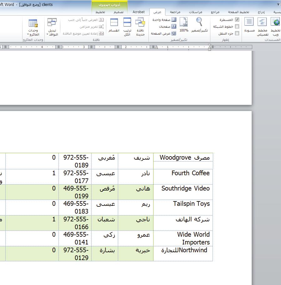
Task: Click the value 1 in Fourth Coffee row
Action: point(54,173)
